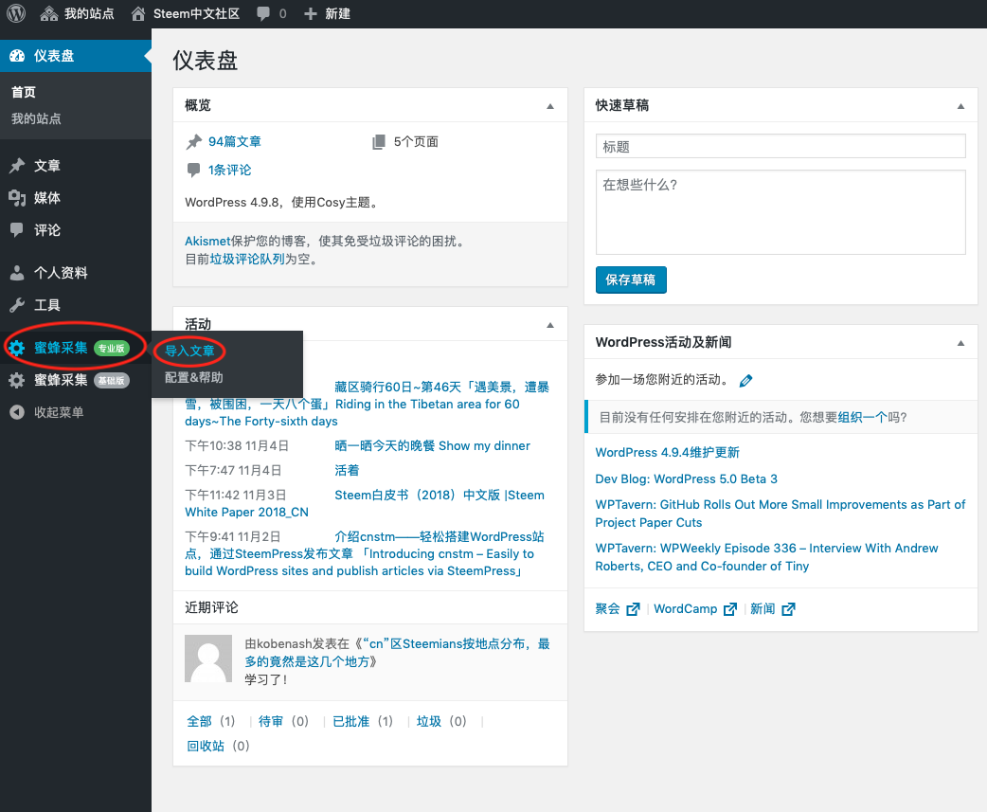Filter comments by 回收站
Screen dimensions: 987x812
(x=206, y=746)
